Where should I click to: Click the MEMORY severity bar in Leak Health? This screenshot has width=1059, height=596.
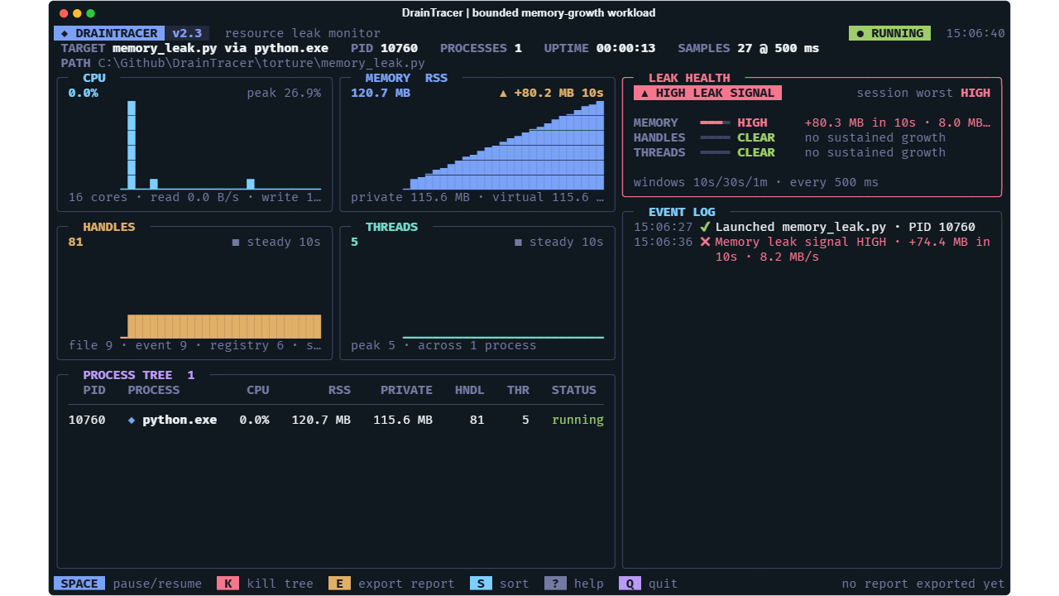point(715,123)
